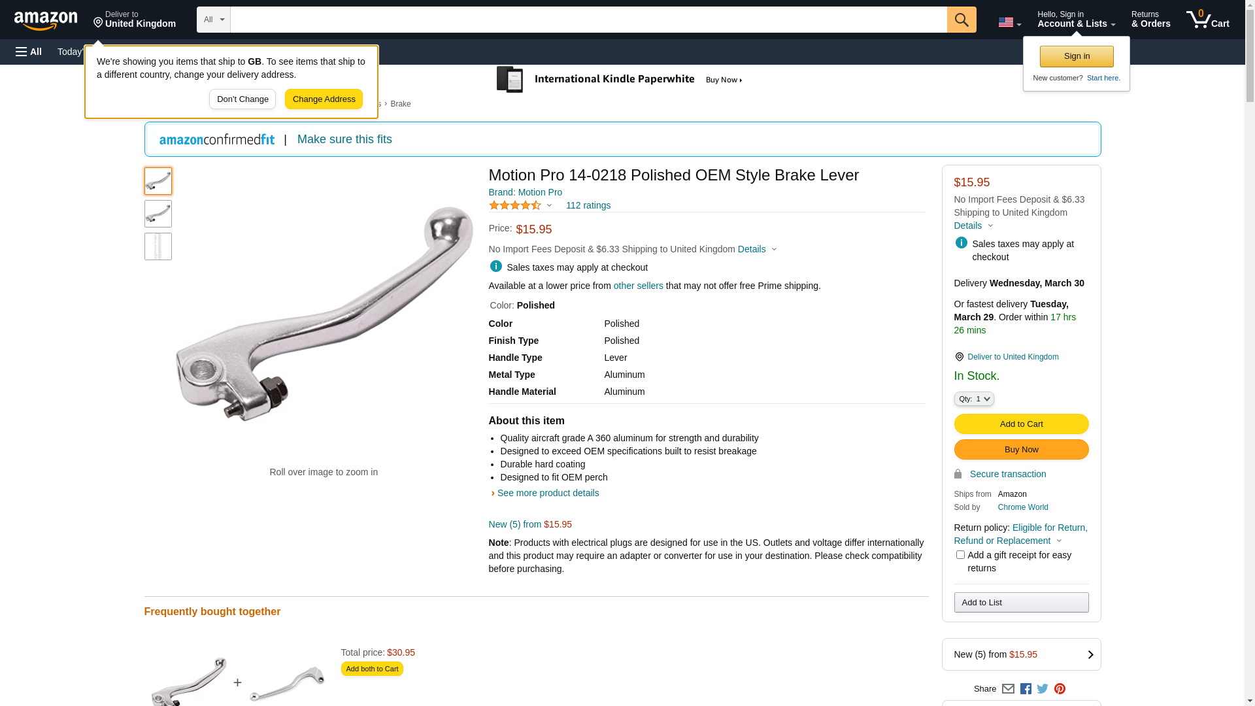Open the US flag language selector
Viewport: 1255px width, 706px height.
[x=1009, y=22]
